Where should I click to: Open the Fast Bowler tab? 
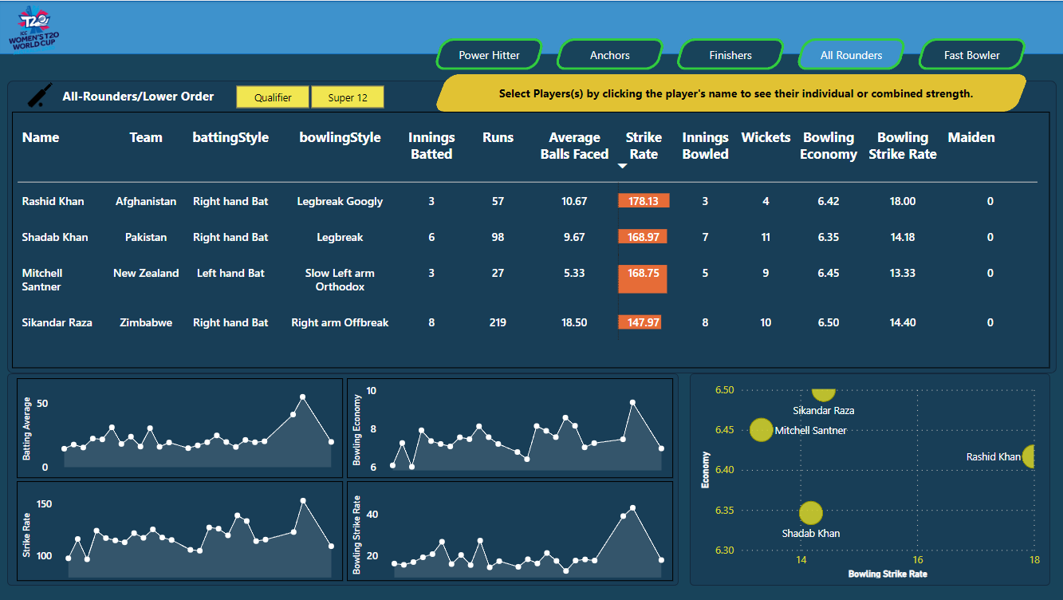click(972, 55)
